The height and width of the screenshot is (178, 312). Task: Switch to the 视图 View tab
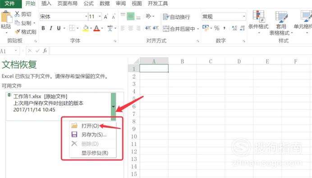coord(137,4)
